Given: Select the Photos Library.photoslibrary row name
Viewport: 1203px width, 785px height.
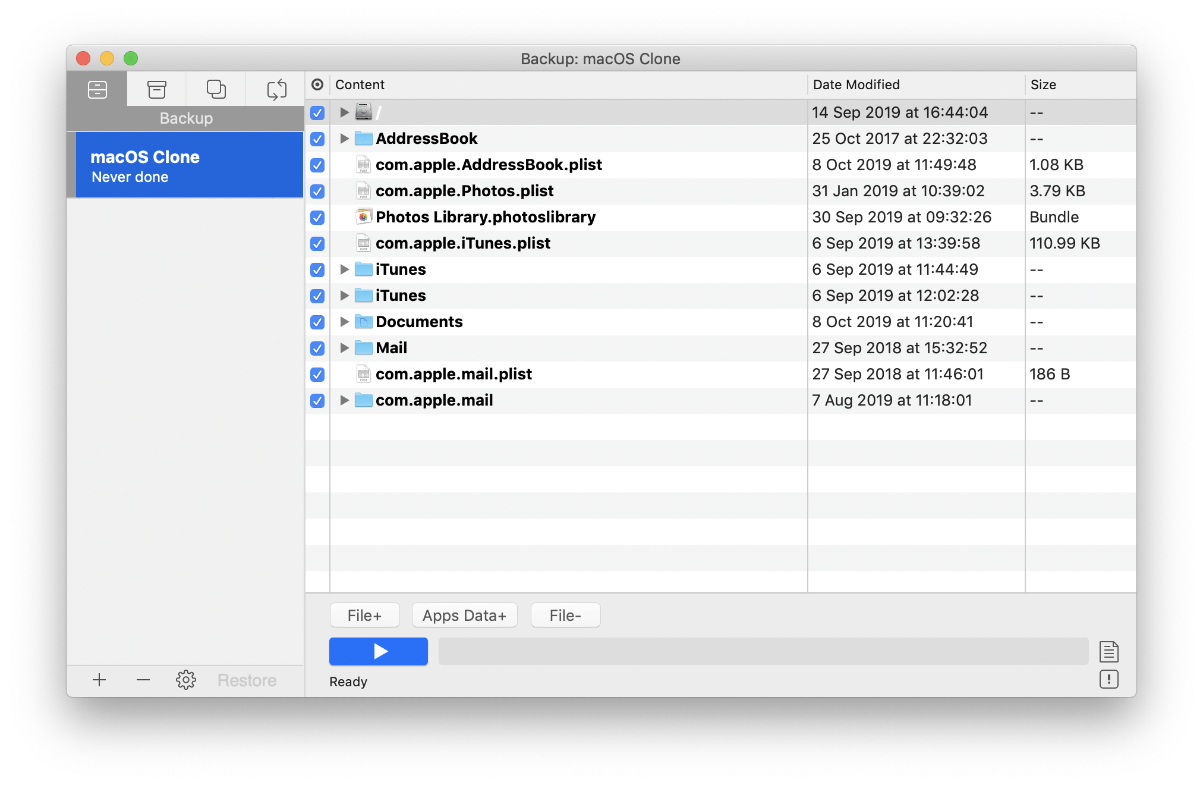Looking at the screenshot, I should point(486,217).
